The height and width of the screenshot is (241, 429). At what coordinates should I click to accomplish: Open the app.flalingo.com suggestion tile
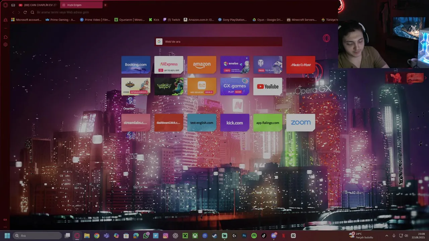pyautogui.click(x=268, y=123)
